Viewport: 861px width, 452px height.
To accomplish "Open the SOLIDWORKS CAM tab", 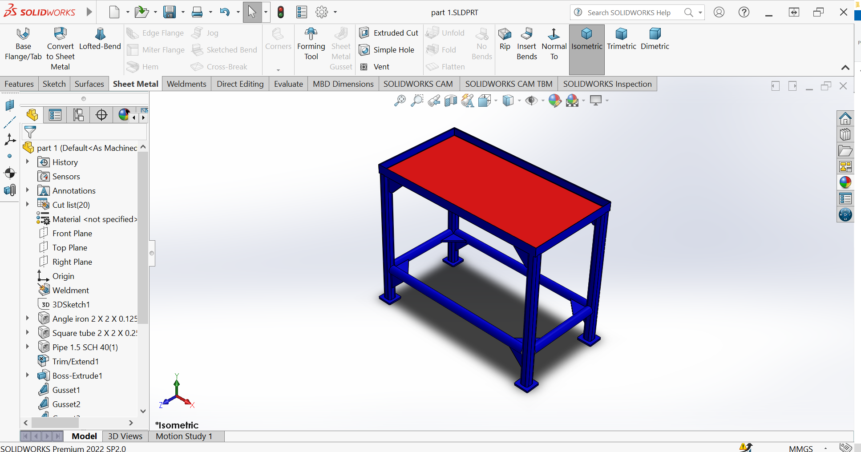I will point(418,84).
